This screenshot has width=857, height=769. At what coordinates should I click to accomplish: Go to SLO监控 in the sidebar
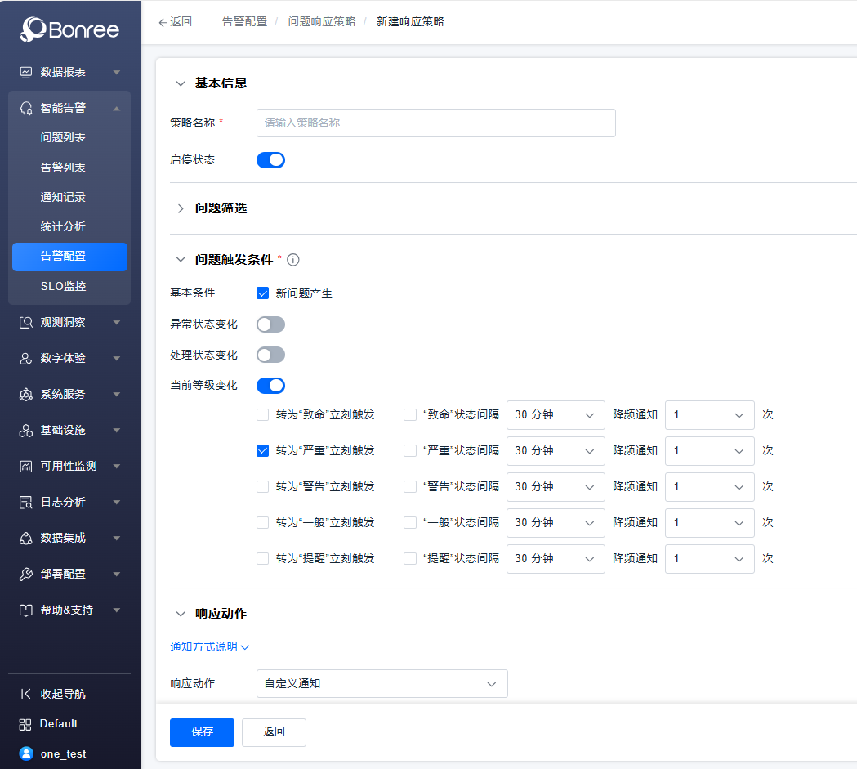(63, 286)
